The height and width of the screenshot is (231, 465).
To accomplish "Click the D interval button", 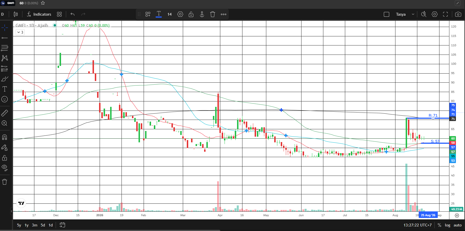I will (x=3, y=14).
